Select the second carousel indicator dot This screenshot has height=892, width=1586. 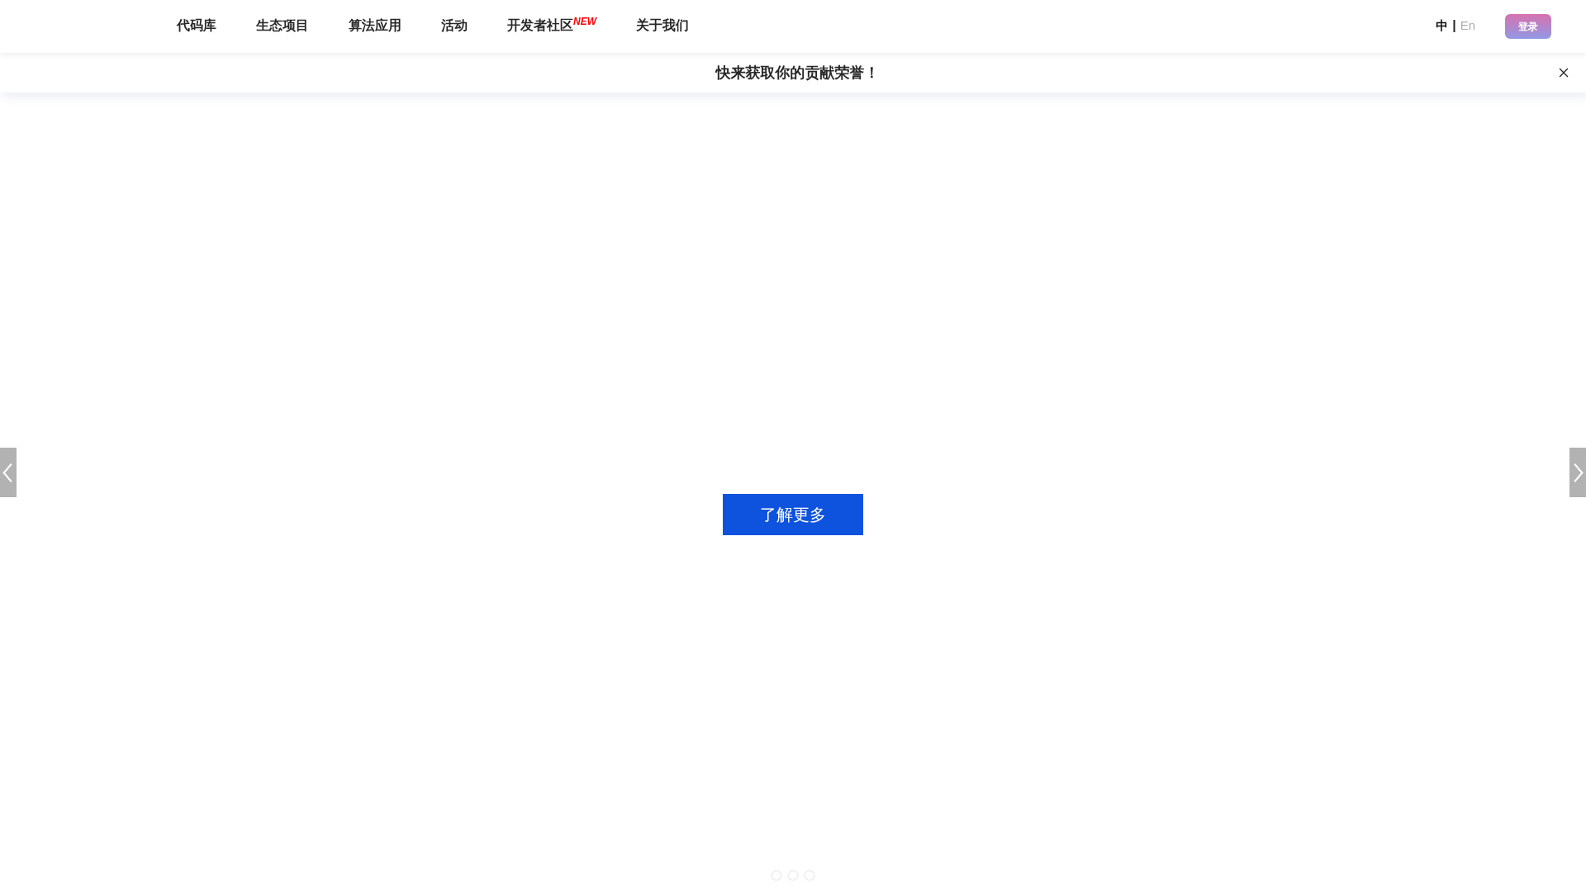point(792,875)
